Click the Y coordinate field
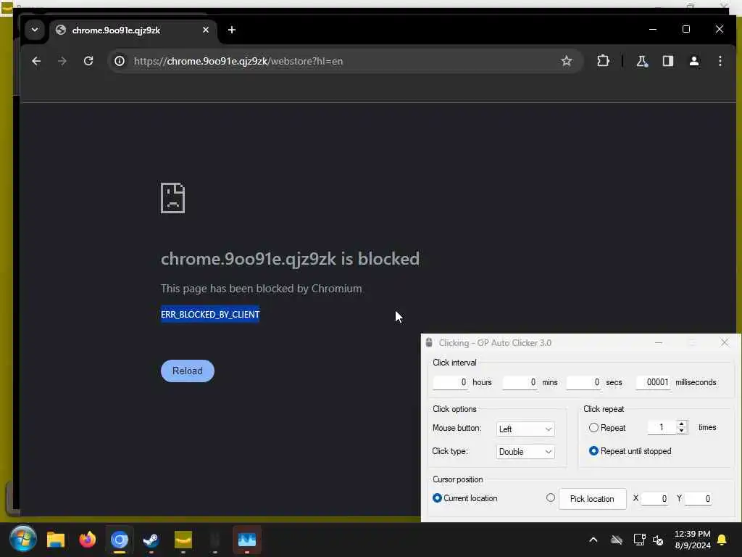742x557 pixels. pos(698,499)
